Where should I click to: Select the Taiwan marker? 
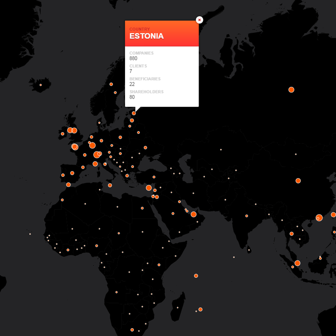click(333, 215)
